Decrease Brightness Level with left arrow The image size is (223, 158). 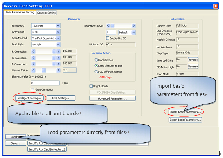[x=108, y=25]
